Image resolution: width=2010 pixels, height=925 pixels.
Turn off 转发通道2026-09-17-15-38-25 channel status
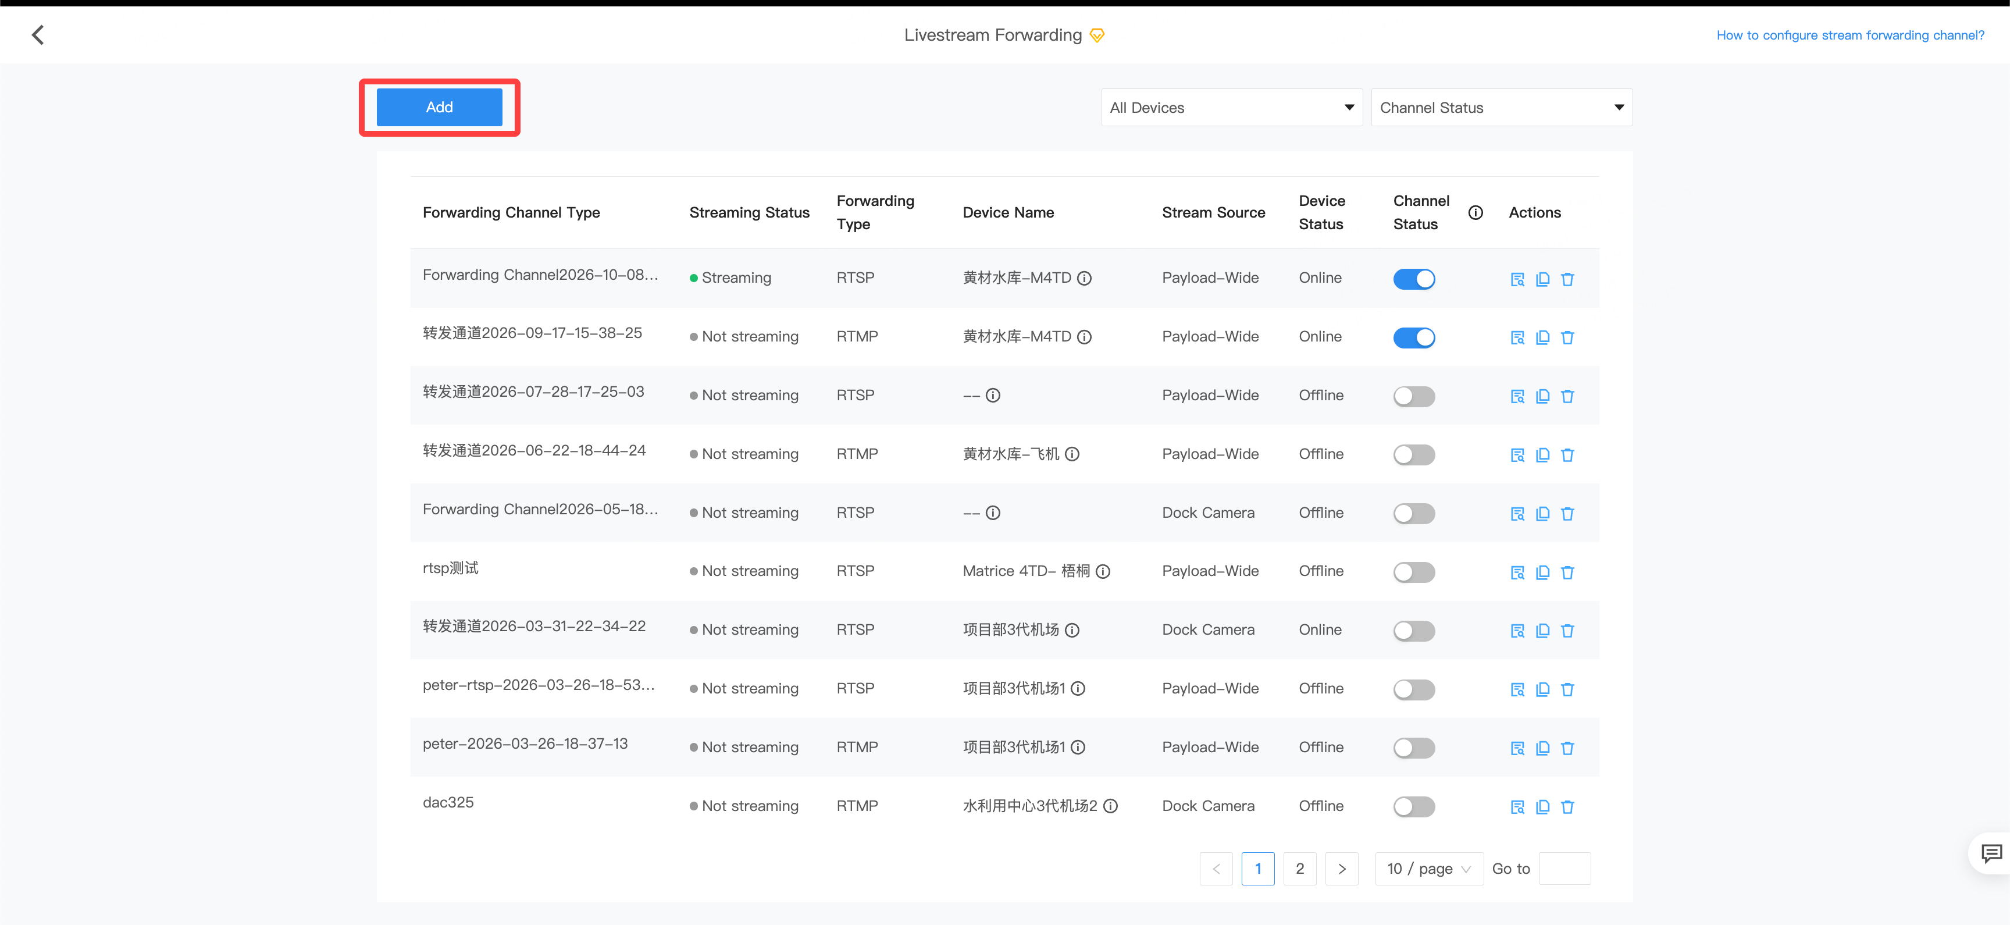coord(1414,337)
